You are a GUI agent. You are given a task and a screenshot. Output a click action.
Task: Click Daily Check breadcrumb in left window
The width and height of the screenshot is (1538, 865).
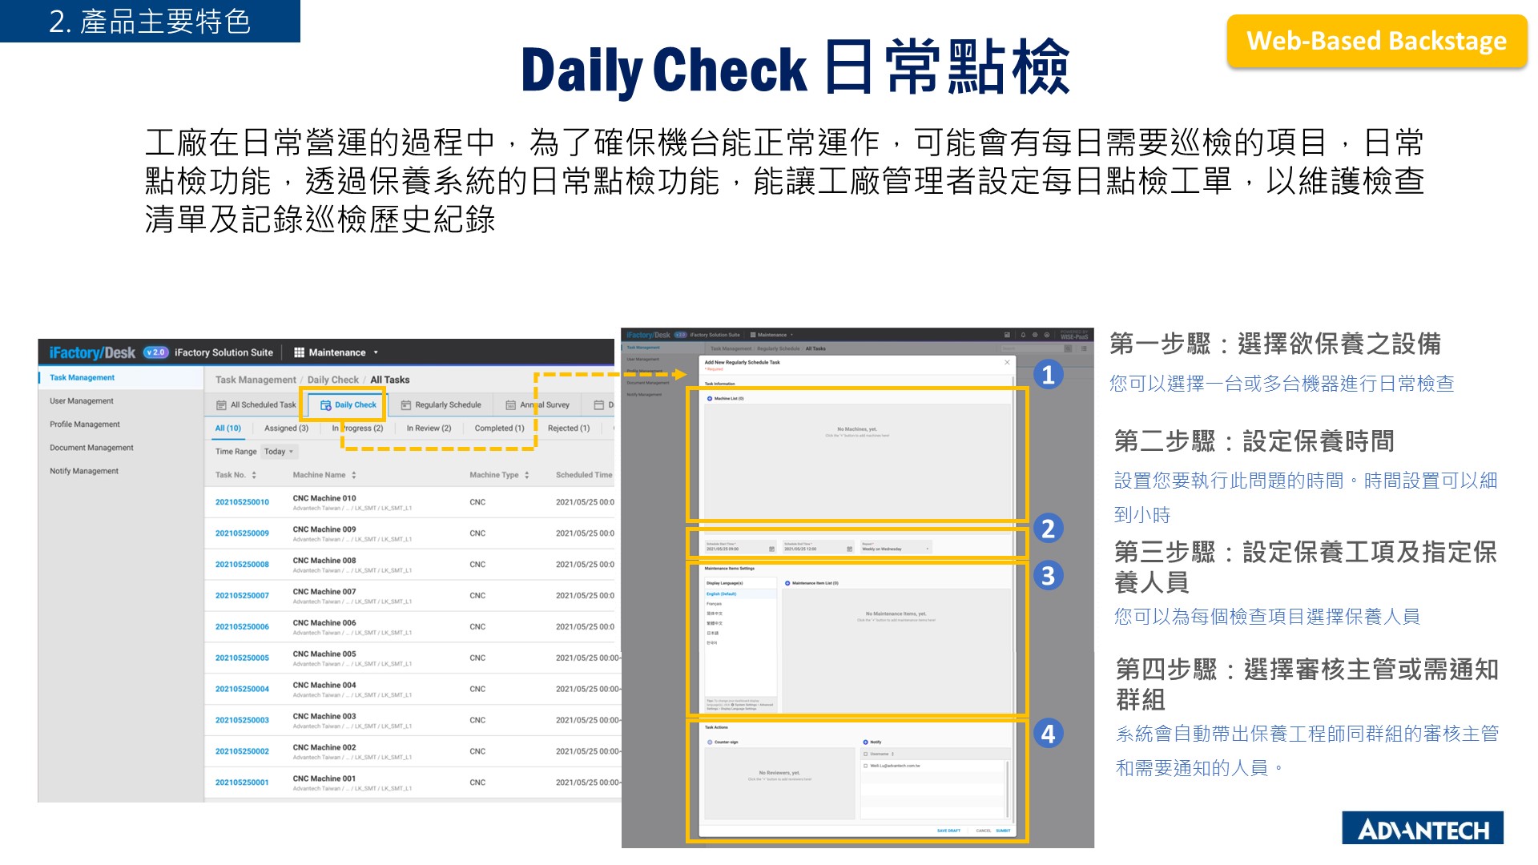[x=332, y=380]
